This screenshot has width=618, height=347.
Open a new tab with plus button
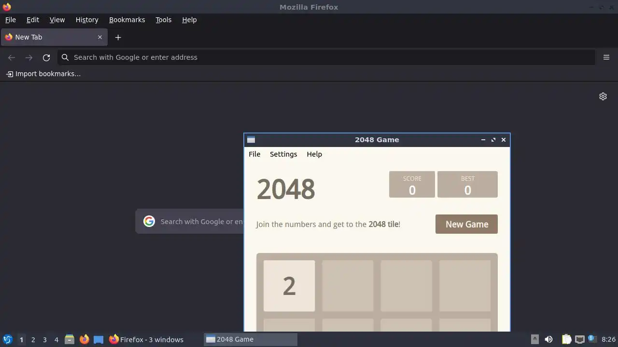click(x=118, y=37)
